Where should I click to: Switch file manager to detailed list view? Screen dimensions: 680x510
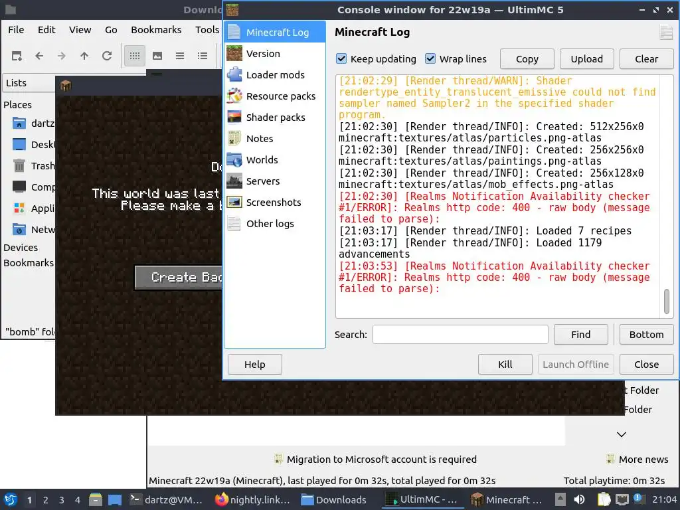click(203, 56)
